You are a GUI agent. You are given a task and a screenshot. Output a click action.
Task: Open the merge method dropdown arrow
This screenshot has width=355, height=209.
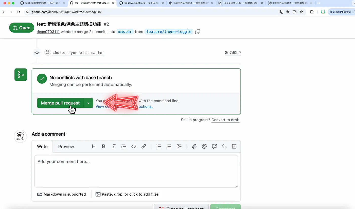tap(88, 103)
